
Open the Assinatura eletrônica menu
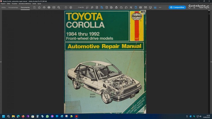click(x=25, y=3)
